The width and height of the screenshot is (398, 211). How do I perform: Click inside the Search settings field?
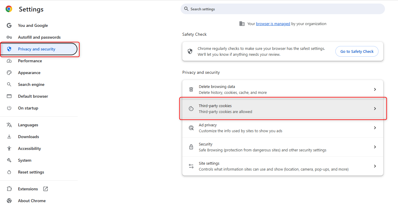pyautogui.click(x=283, y=9)
